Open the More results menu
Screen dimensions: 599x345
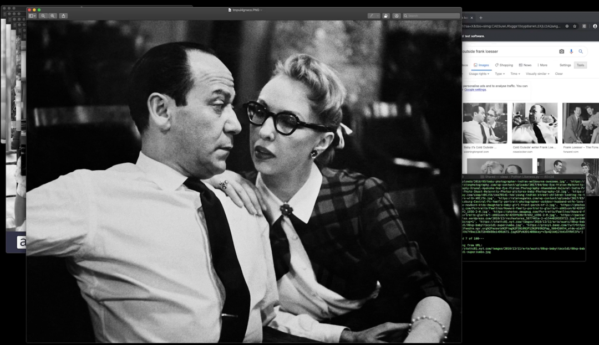[542, 65]
